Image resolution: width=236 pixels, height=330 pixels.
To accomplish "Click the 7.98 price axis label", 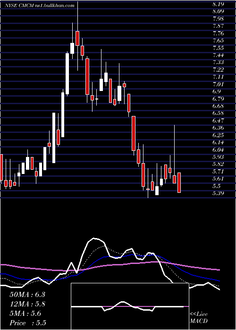I will [218, 18].
